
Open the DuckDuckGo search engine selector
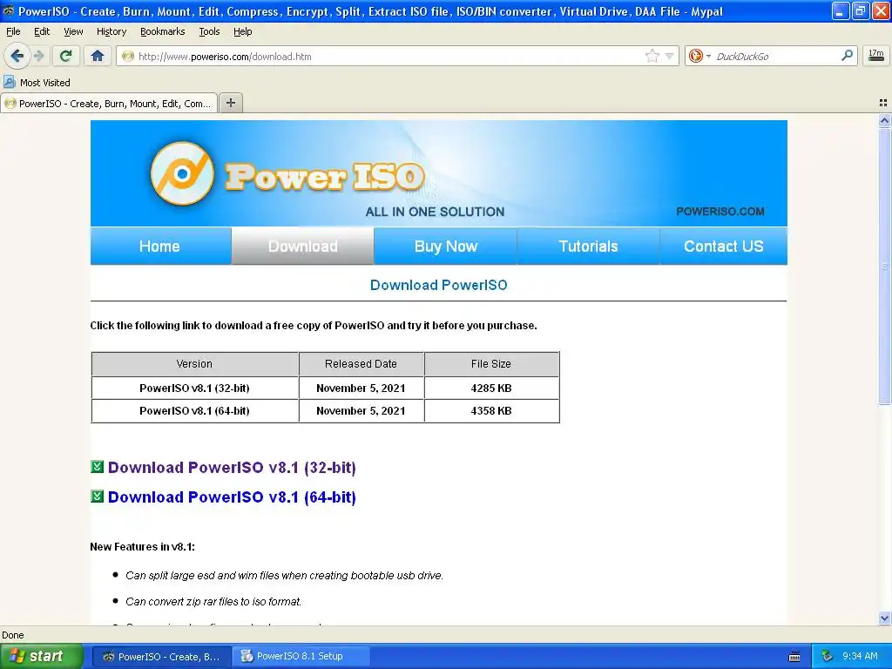[699, 56]
